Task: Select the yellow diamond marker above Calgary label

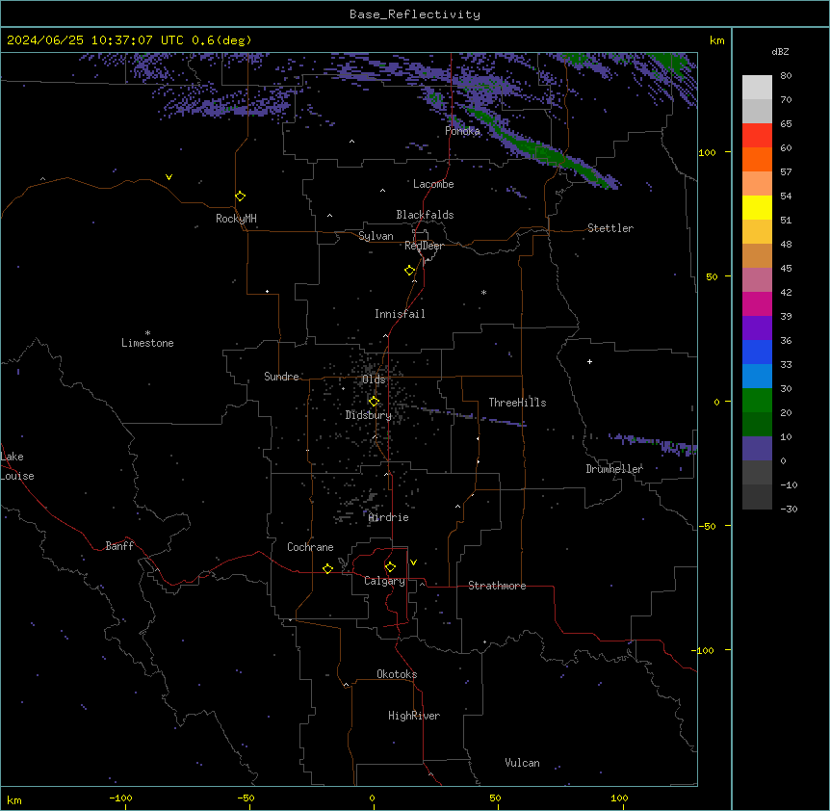Action: coord(390,567)
